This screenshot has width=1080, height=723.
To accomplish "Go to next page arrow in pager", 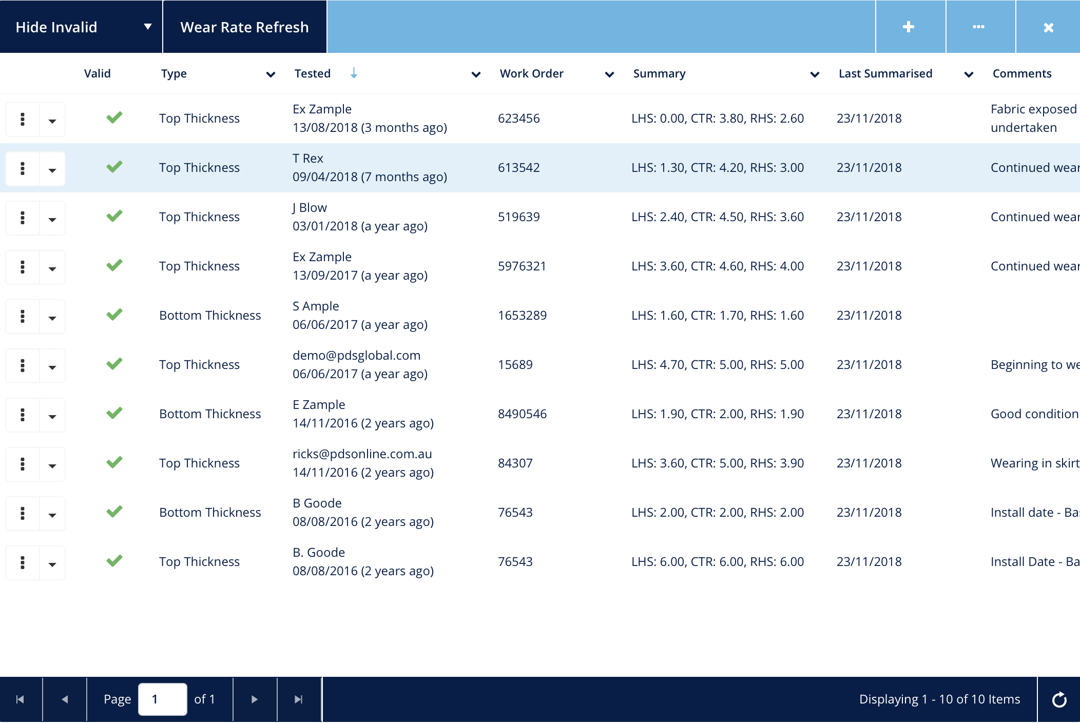I will (255, 699).
